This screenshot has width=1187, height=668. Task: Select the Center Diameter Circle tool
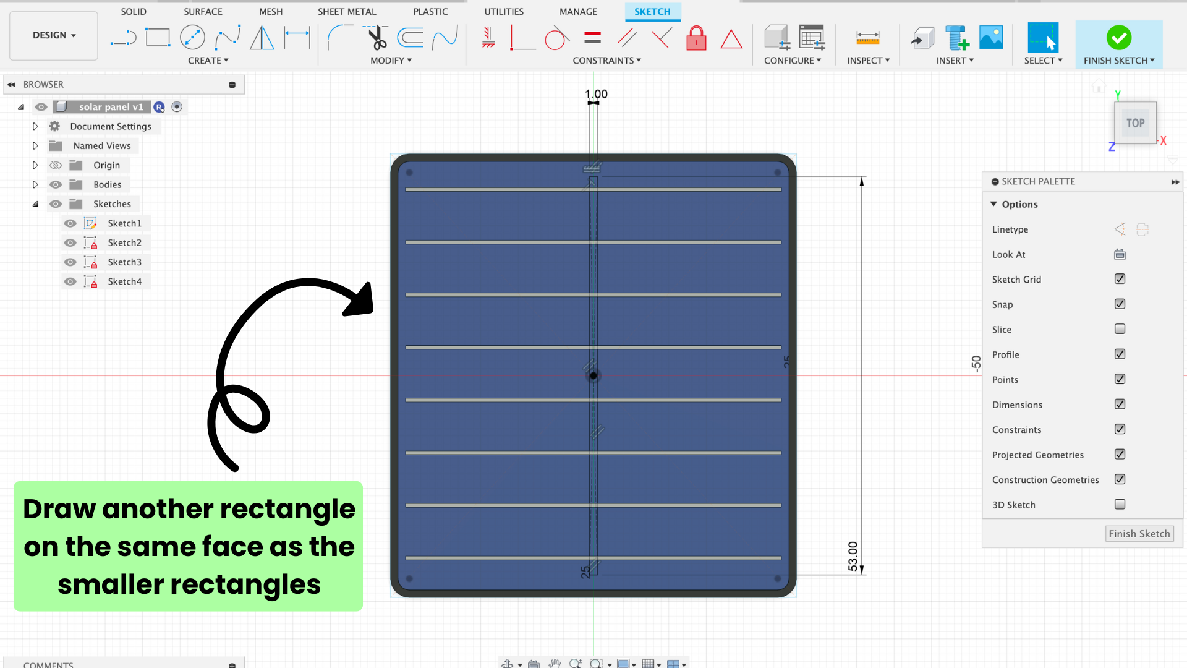pyautogui.click(x=192, y=38)
